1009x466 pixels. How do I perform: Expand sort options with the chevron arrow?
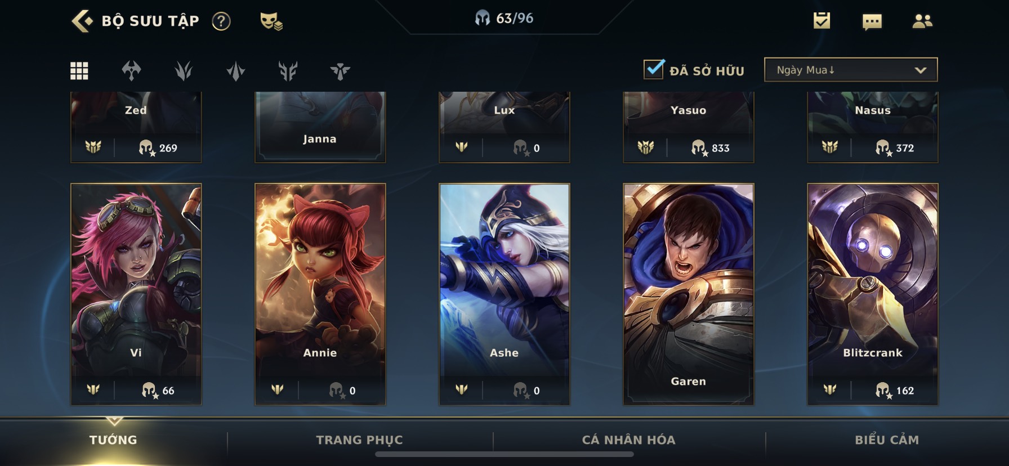pos(920,70)
